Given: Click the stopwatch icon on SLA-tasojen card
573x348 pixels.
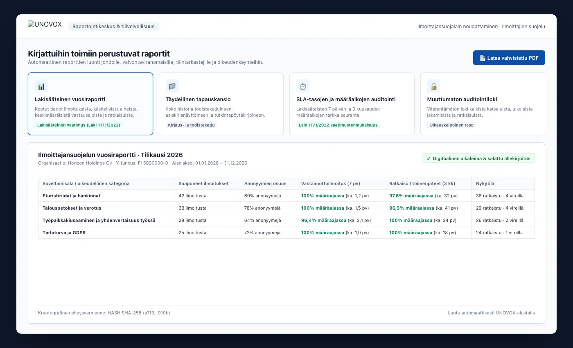Looking at the screenshot, I should coord(303,86).
